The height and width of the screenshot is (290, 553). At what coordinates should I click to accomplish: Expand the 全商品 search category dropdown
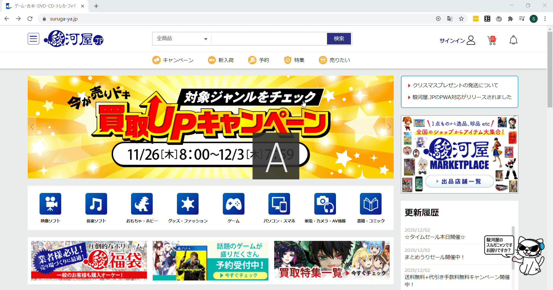(182, 39)
